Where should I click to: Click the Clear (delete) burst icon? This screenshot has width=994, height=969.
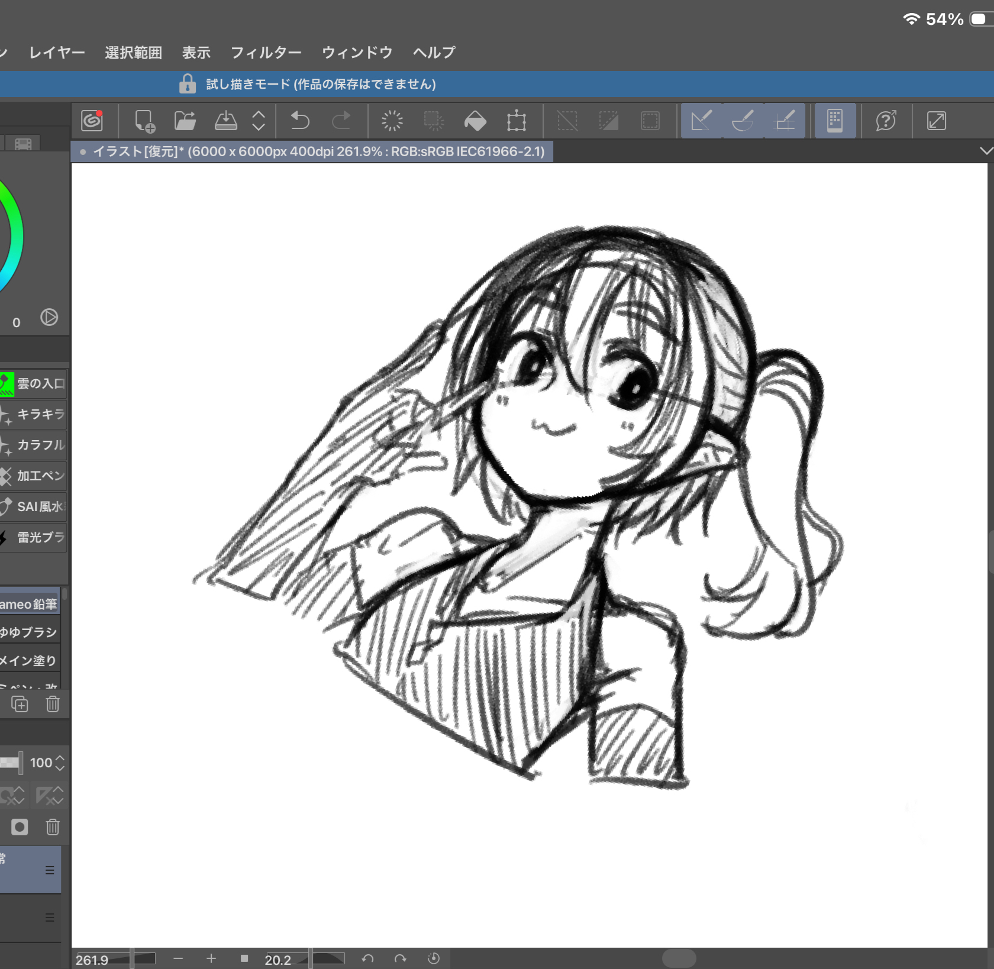point(392,121)
